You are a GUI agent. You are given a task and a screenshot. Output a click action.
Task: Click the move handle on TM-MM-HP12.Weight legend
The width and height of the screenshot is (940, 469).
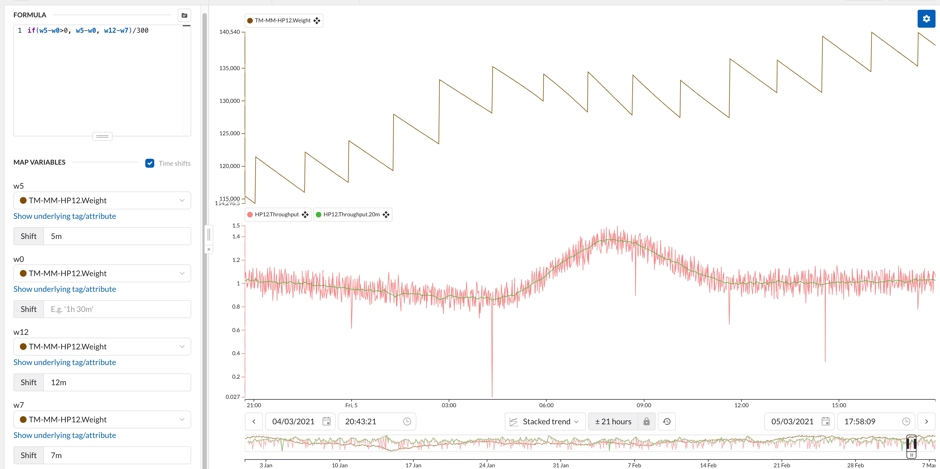[317, 21]
